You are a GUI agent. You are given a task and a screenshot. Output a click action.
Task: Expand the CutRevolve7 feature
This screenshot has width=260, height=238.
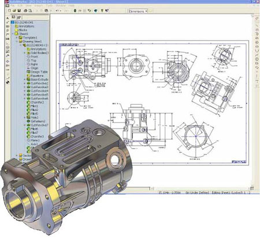pos(25,125)
